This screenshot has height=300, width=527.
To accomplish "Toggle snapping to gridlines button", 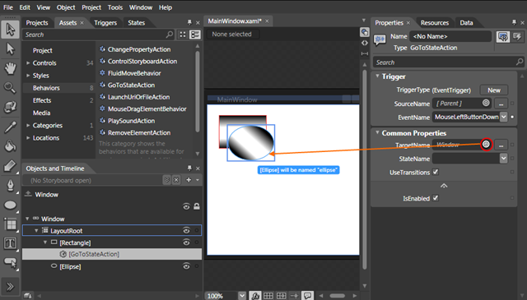I will 281,296.
